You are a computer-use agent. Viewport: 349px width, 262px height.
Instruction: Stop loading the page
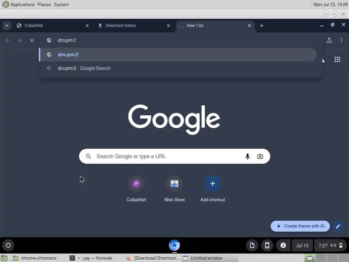[32, 40]
